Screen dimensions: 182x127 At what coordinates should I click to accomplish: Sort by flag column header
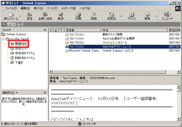[x=61, y=30]
